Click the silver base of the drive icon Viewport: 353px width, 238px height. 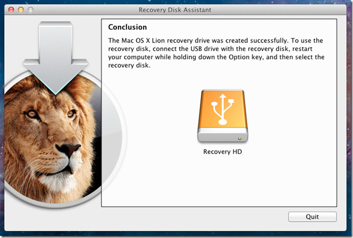[x=223, y=135]
